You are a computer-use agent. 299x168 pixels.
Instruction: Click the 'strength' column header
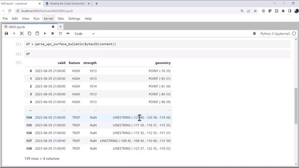coord(90,63)
